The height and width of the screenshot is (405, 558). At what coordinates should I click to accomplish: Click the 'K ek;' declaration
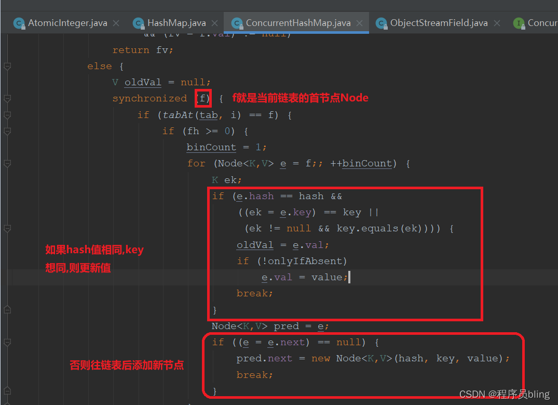point(227,180)
